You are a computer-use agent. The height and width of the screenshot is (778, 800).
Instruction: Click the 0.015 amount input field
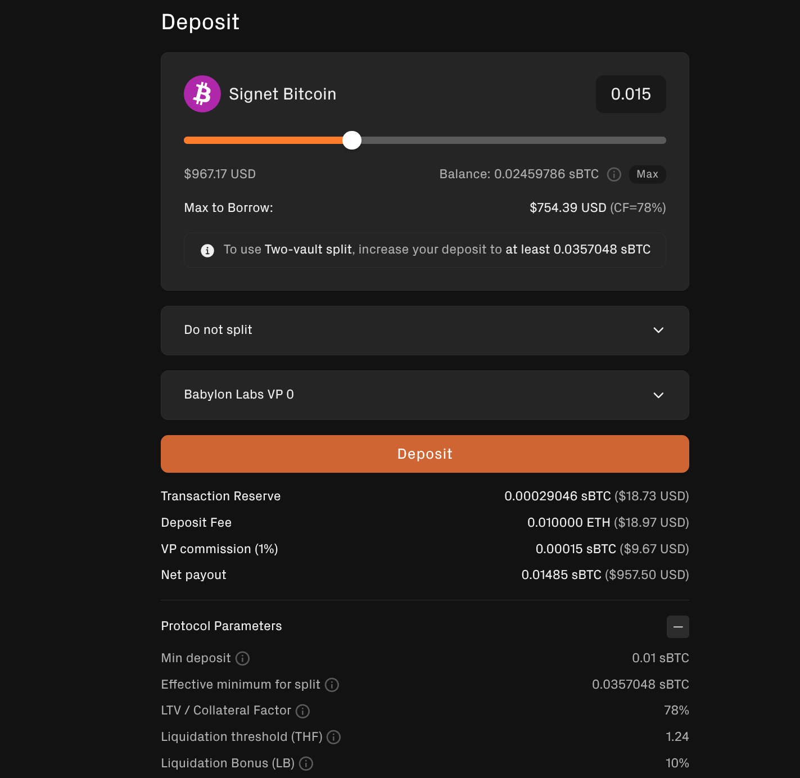(x=631, y=94)
